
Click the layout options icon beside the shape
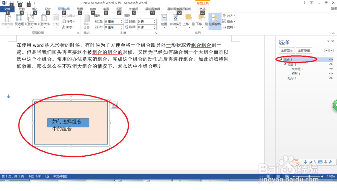tap(114, 105)
